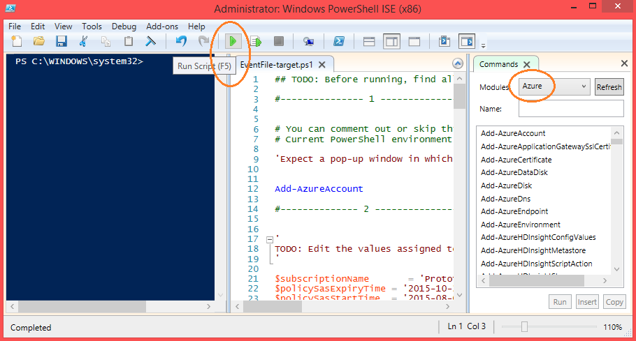Open the Modules dropdown showing Azure
The height and width of the screenshot is (341, 636).
pos(554,86)
